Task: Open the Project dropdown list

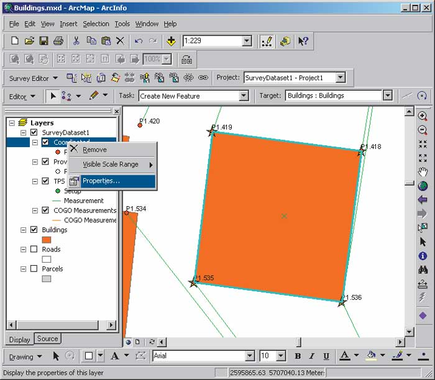Action: click(341, 78)
